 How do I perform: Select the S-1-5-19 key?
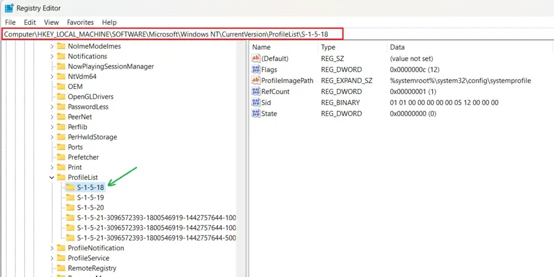point(90,197)
